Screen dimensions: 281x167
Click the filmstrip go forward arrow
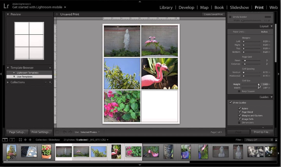(30, 140)
